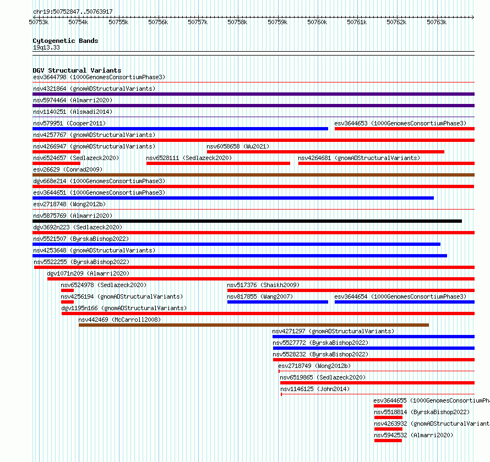
Task: Click the esv3644798 variant label
Action: pos(99,77)
